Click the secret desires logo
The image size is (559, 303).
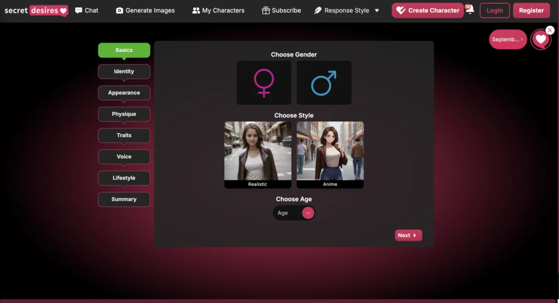click(36, 10)
